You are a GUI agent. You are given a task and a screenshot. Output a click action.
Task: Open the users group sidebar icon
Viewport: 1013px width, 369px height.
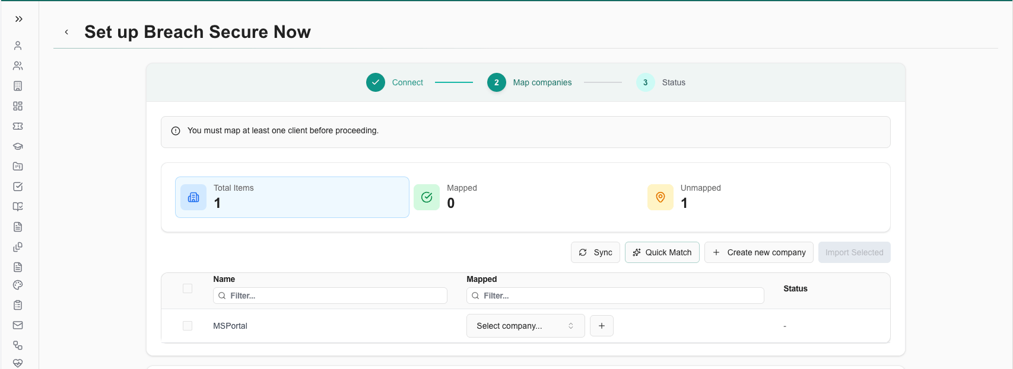18,66
